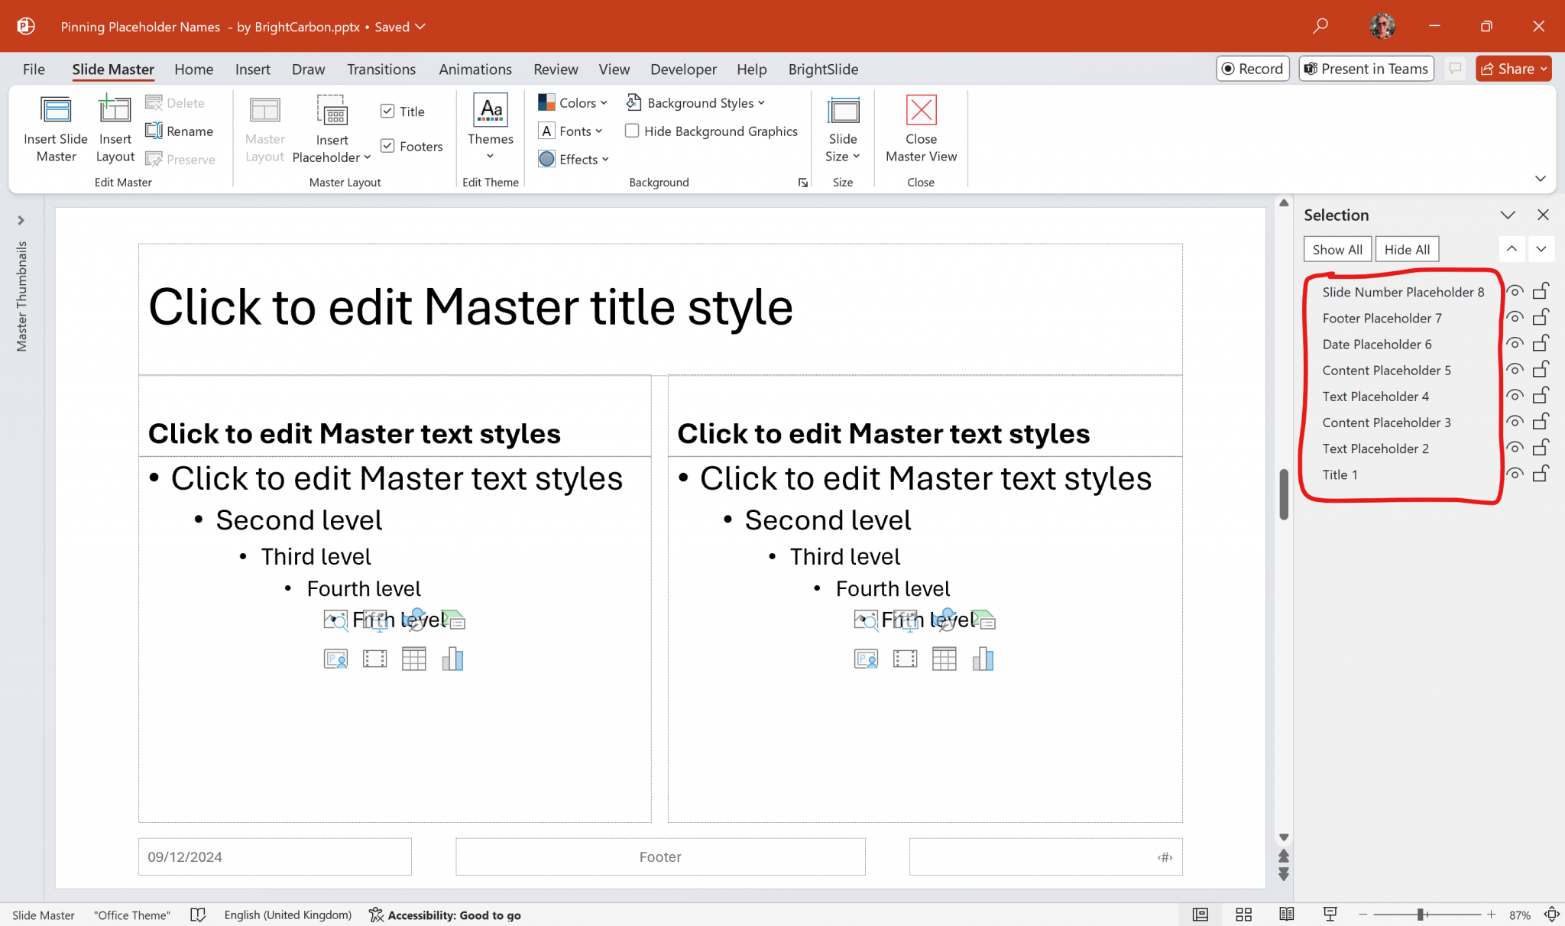Screen dimensions: 1565x926
Task: Expand the Background Styles dropdown
Action: click(x=696, y=102)
